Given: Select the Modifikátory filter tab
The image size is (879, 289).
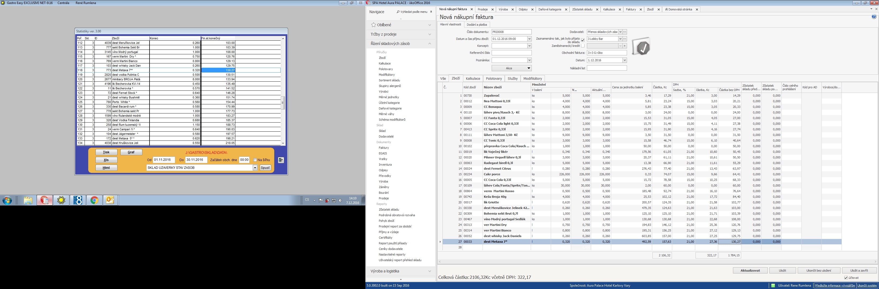Looking at the screenshot, I should [x=532, y=78].
